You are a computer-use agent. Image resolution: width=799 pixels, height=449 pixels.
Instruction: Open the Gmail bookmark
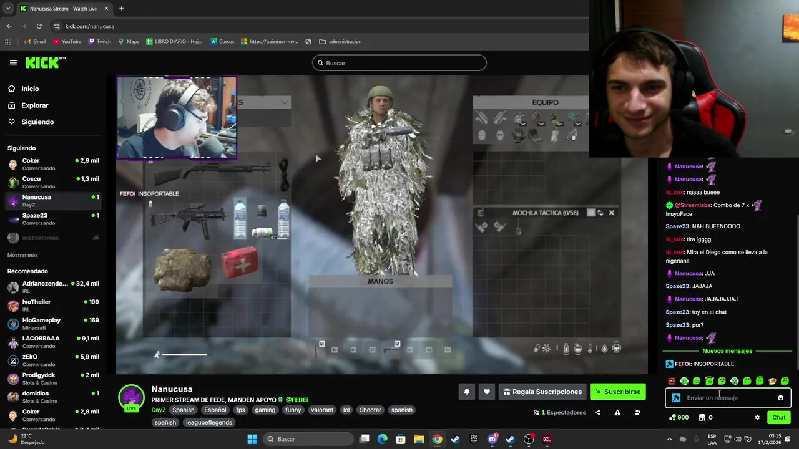35,41
